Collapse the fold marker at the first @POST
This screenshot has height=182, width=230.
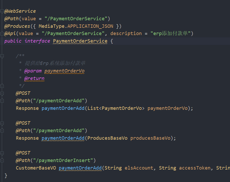2,93
